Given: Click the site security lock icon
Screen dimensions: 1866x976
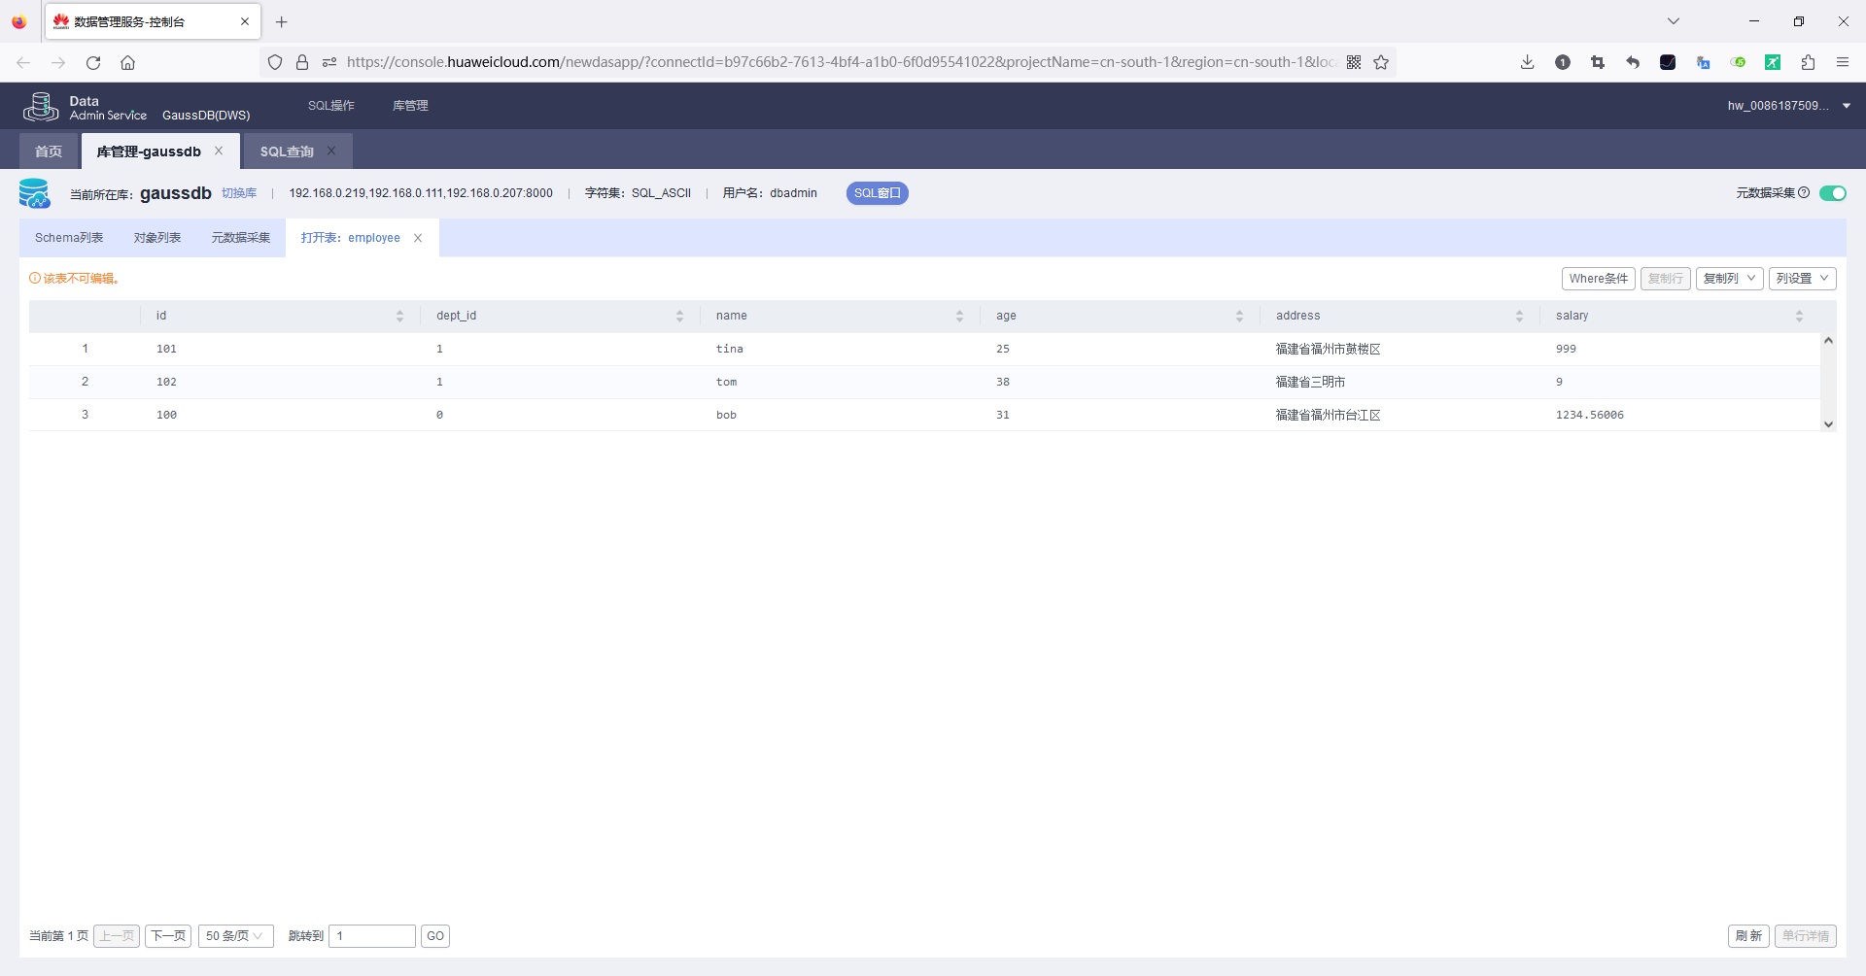Looking at the screenshot, I should 302,62.
